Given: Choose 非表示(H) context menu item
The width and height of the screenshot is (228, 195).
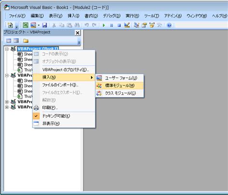Looking at the screenshot, I should point(64,124).
